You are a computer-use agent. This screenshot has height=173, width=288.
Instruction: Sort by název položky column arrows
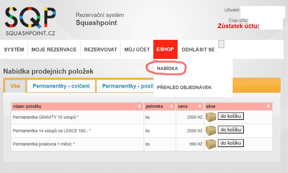pos(139,106)
